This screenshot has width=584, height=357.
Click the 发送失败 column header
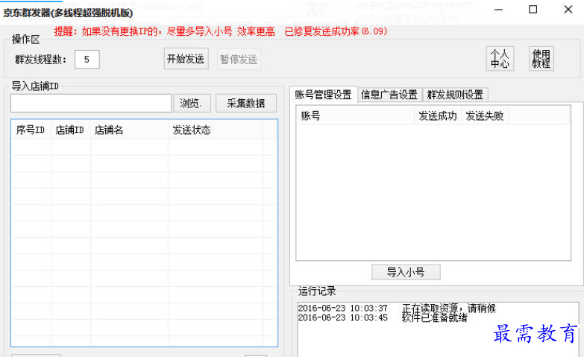pos(485,116)
